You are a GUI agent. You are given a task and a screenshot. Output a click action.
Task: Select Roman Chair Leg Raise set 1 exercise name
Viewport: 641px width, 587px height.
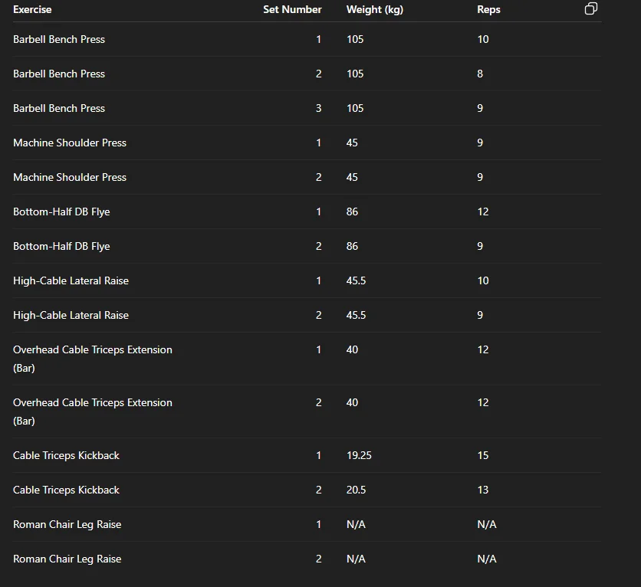(x=67, y=524)
